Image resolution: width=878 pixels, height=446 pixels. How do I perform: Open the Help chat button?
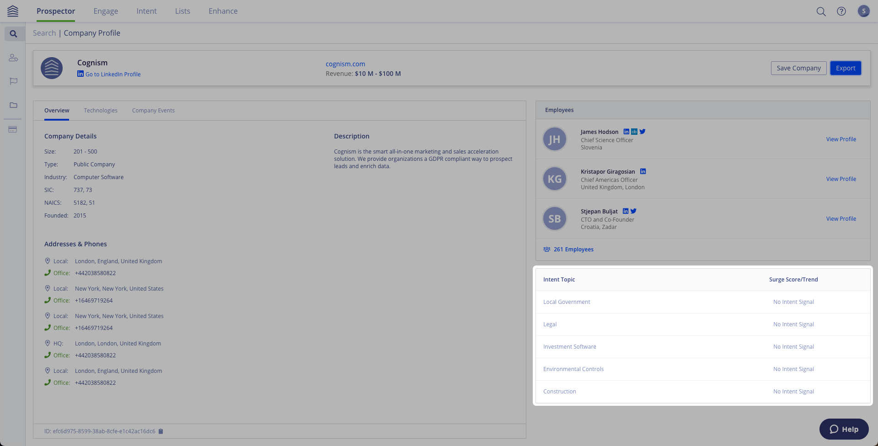(844, 429)
